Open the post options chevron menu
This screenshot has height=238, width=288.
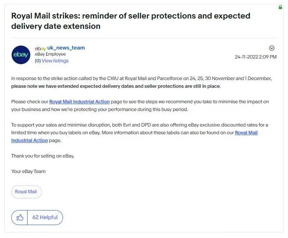pos(272,48)
